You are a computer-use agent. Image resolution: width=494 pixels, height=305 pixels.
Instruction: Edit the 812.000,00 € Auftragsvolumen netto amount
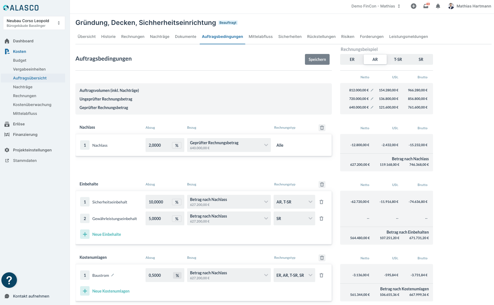coord(372,90)
